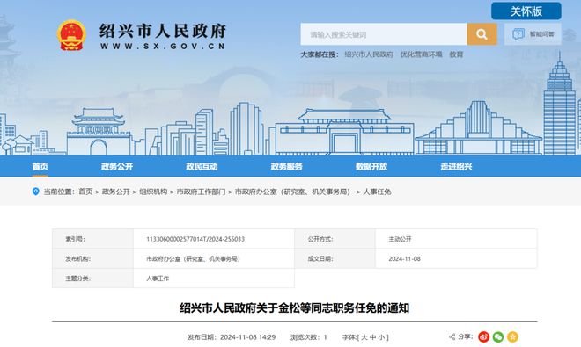Set font size to 中
The image size is (581, 347).
coord(372,337)
